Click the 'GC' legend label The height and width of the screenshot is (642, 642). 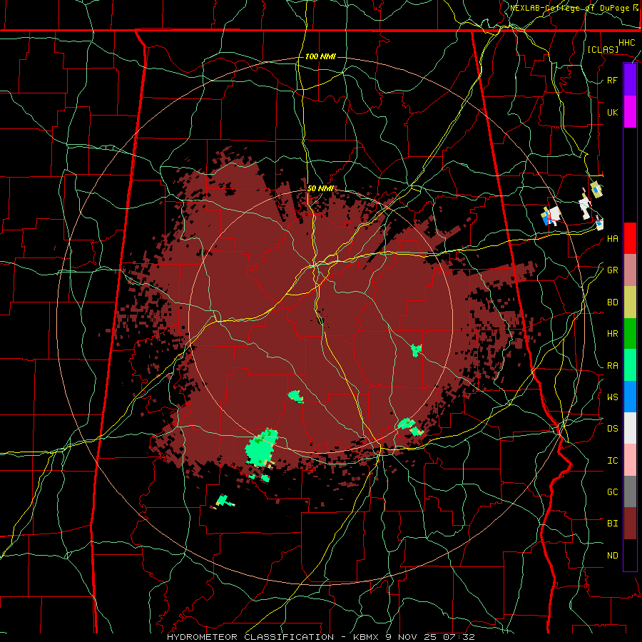point(612,492)
